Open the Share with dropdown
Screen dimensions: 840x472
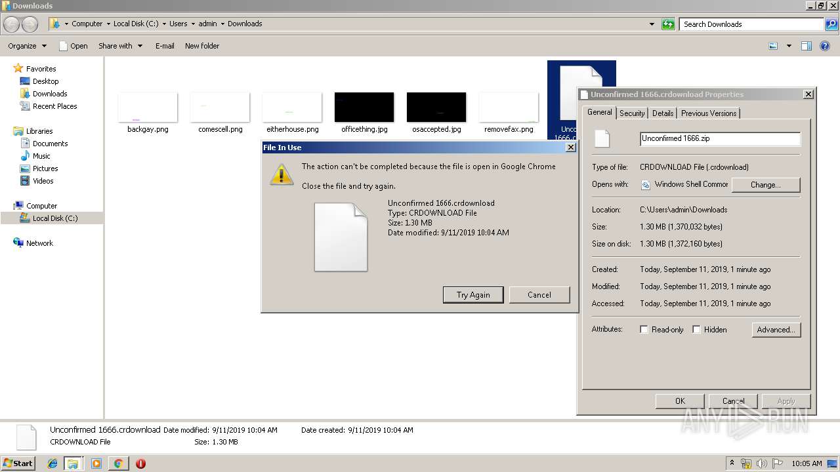point(120,46)
